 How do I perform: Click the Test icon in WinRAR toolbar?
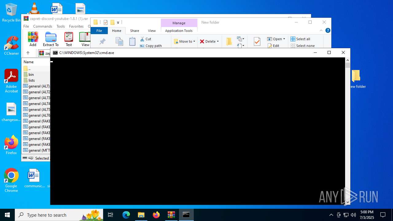click(x=69, y=39)
